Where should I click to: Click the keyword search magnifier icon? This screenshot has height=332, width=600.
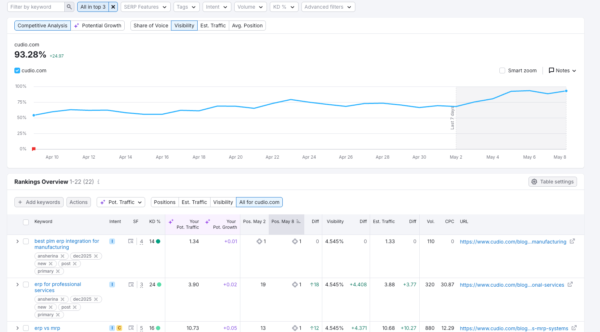69,7
